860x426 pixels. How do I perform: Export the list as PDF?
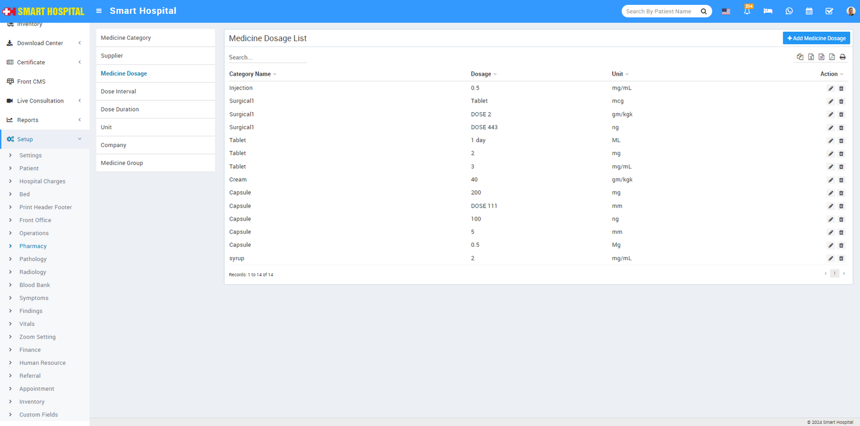(832, 57)
